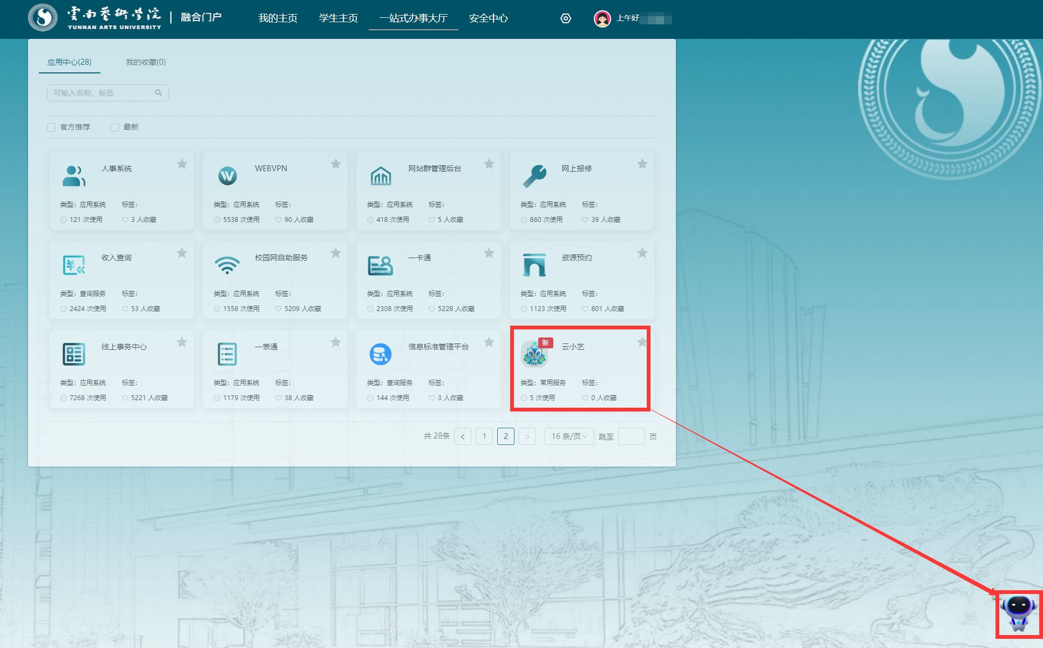The width and height of the screenshot is (1043, 648).
Task: Click the 跳至 page number input
Action: 631,436
